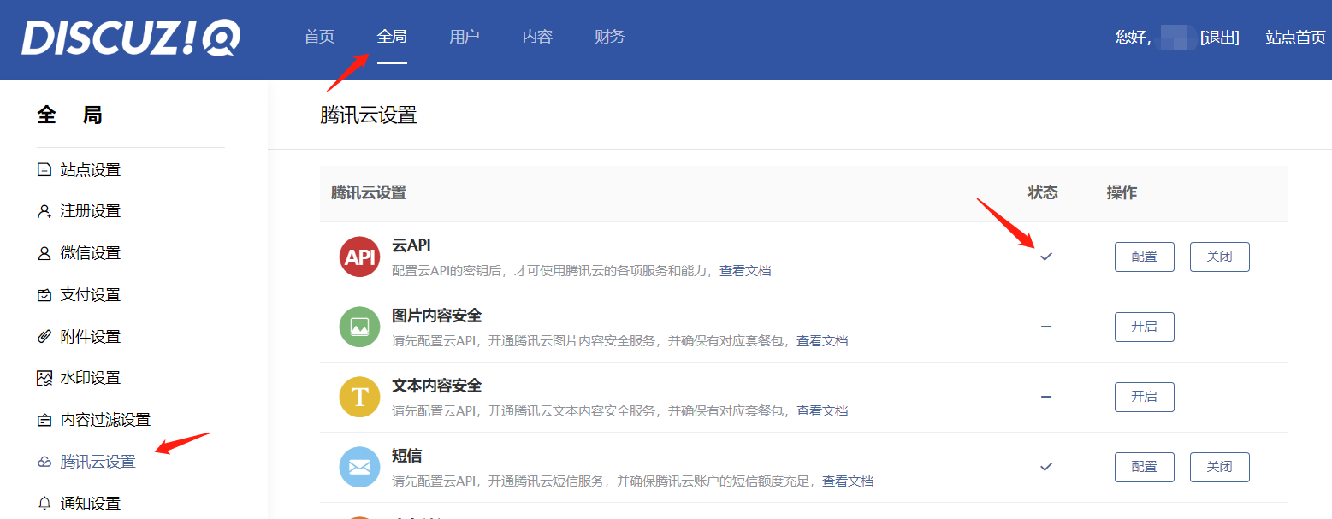Viewport: 1332px width, 519px height.
Task: Click the DISCUZ!Q logo
Action: click(131, 38)
